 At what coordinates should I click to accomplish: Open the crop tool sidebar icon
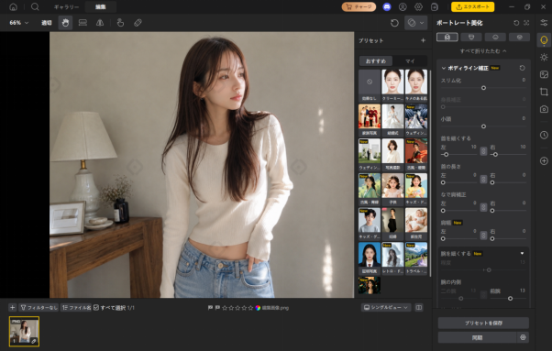tap(544, 92)
